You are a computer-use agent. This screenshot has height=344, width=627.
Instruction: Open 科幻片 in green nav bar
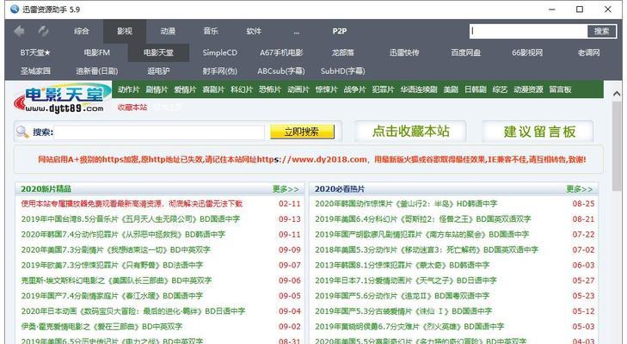pos(242,89)
